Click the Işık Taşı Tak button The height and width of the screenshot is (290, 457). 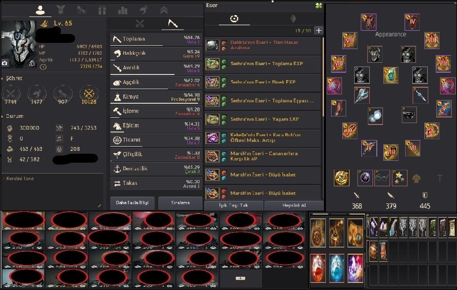click(x=233, y=205)
